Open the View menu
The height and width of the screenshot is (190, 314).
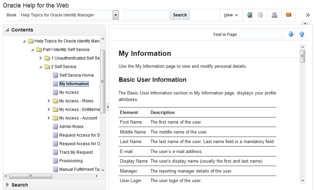[x=230, y=15]
